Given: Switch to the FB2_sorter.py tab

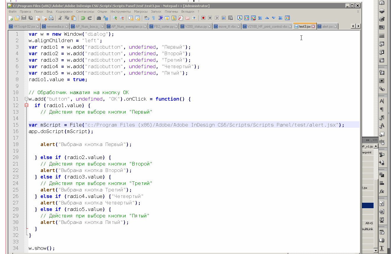Looking at the screenshot, I should tap(163, 27).
